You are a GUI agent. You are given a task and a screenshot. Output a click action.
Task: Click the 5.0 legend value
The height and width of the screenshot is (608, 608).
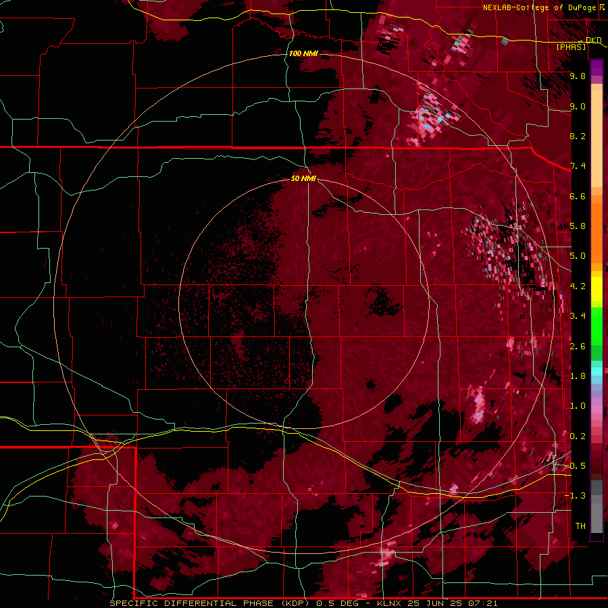578,256
